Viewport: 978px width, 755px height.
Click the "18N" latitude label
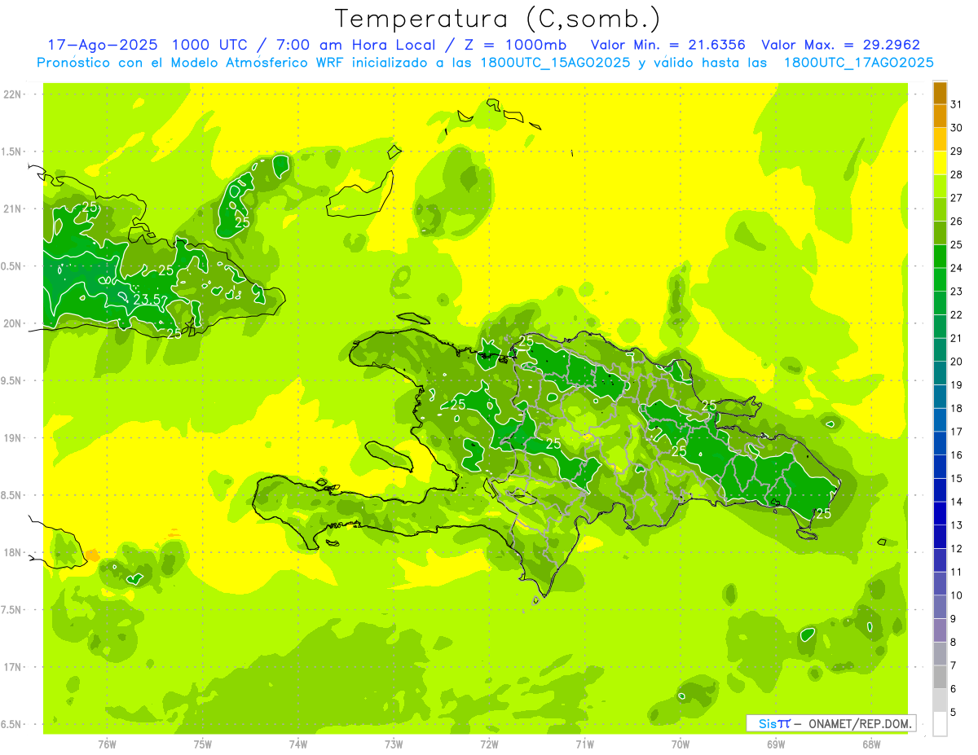click(11, 553)
